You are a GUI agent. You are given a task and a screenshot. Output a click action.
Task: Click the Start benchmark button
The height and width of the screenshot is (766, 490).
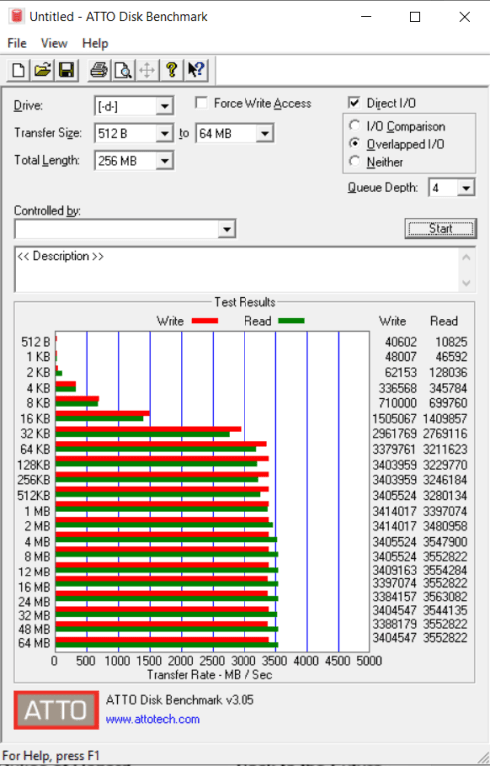click(441, 228)
